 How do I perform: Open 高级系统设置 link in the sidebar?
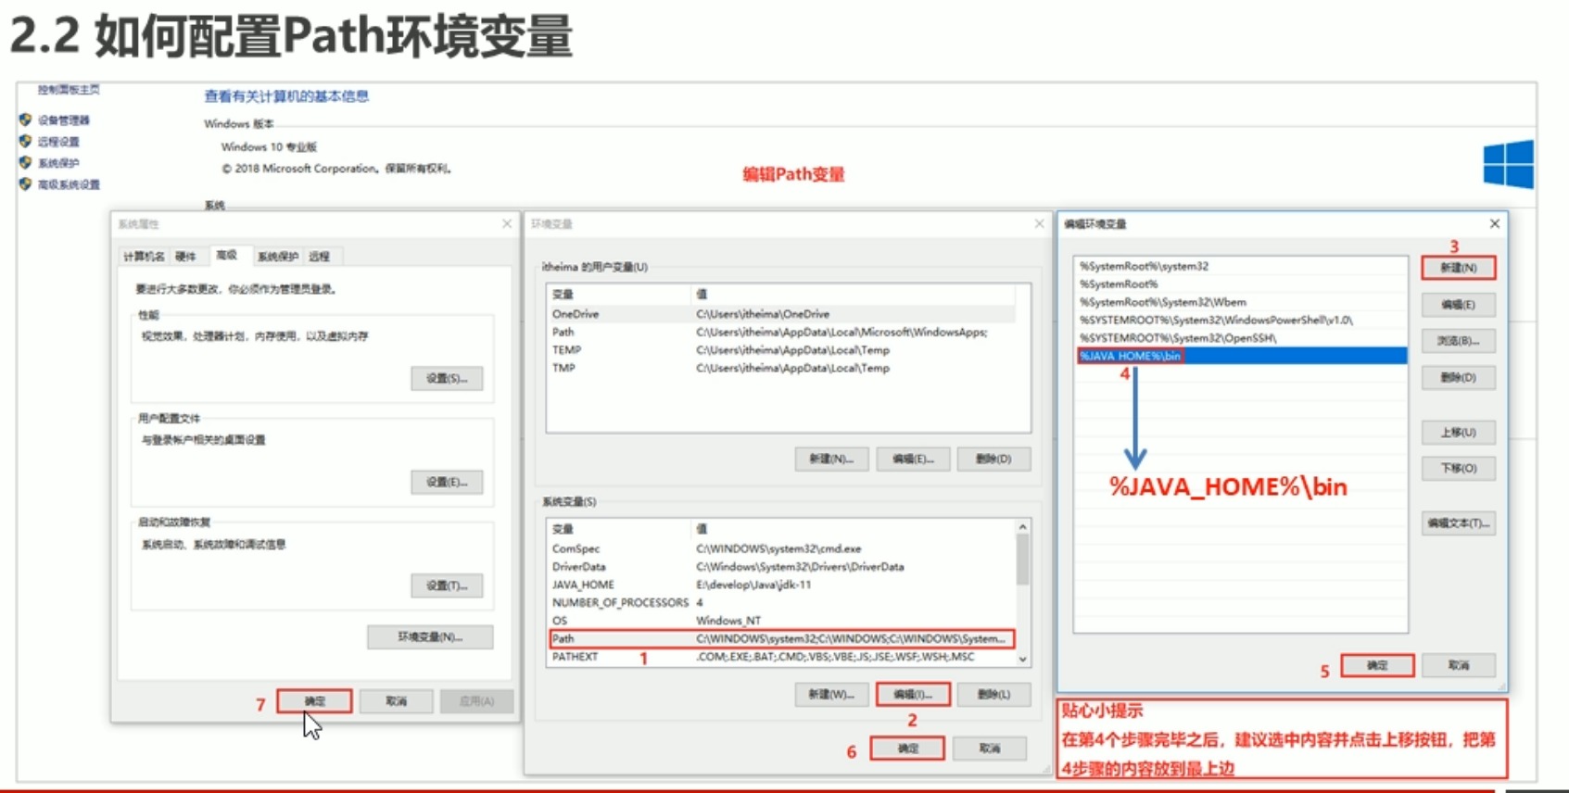[69, 184]
